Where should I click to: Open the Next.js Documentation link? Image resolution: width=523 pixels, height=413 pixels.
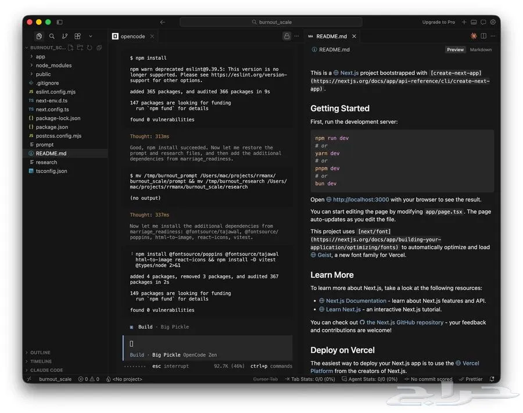point(356,301)
